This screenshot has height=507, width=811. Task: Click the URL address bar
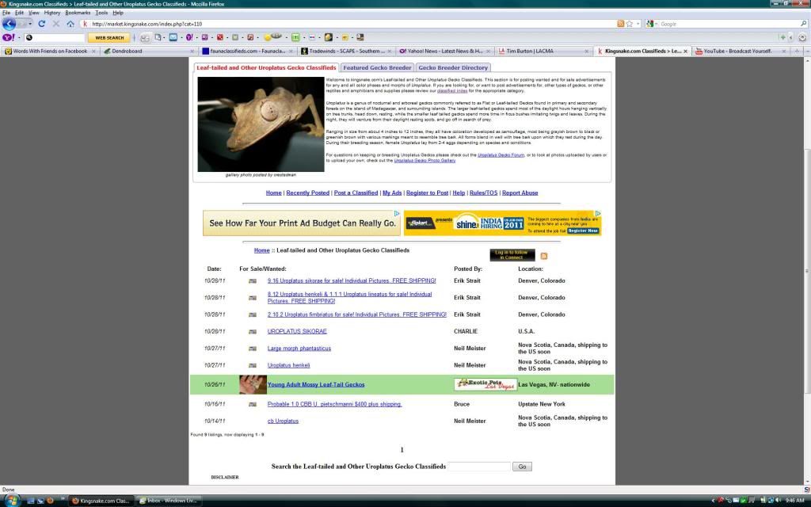click(x=352, y=24)
